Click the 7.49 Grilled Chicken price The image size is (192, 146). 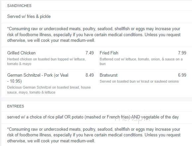tap(90, 53)
